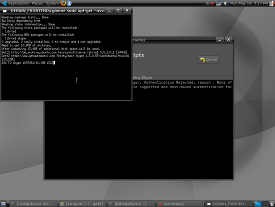This screenshot has height=207, width=275.
Task: Minimize the DEBIAN_FRONTEND terminal window
Action: (109, 11)
